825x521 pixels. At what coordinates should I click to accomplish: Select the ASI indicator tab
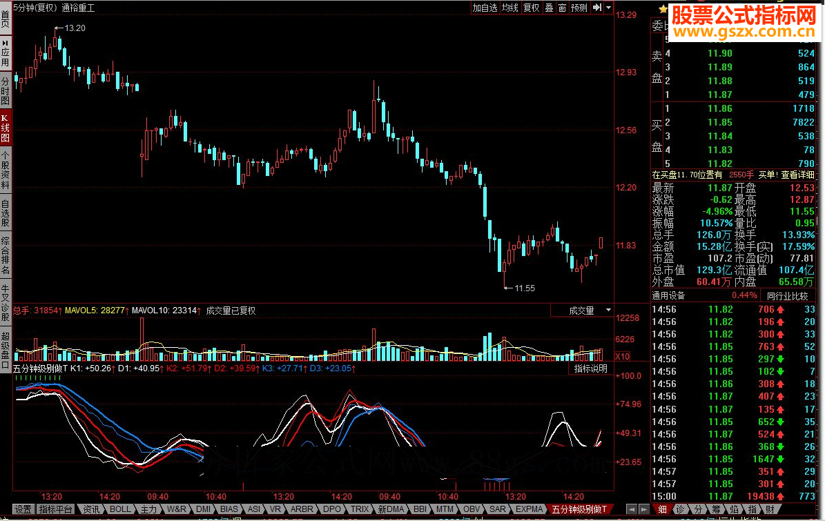click(x=253, y=509)
